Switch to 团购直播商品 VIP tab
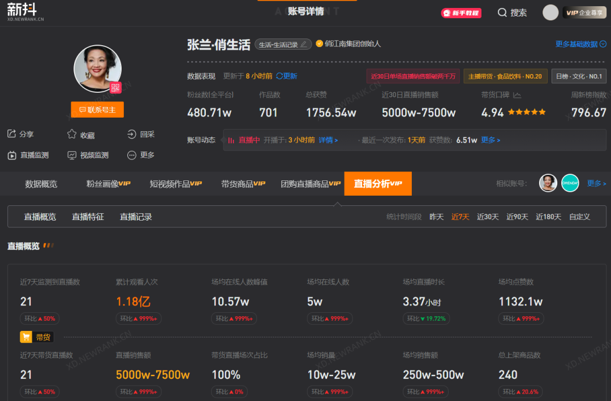The image size is (611, 401). pos(311,184)
